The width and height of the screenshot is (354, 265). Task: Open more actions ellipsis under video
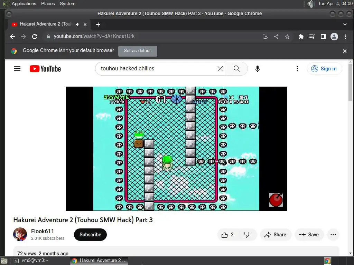333,235
